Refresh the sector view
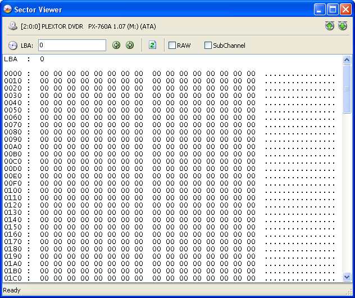Image resolution: width=355 pixels, height=298 pixels. pyautogui.click(x=153, y=45)
